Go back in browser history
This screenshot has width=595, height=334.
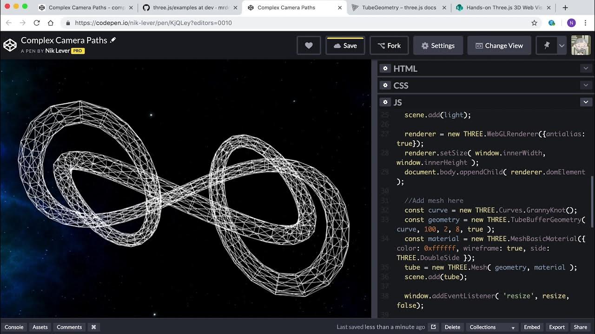coord(8,23)
